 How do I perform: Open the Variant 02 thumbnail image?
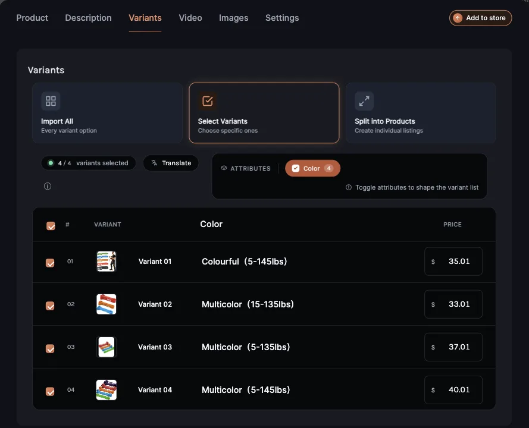pyautogui.click(x=107, y=304)
